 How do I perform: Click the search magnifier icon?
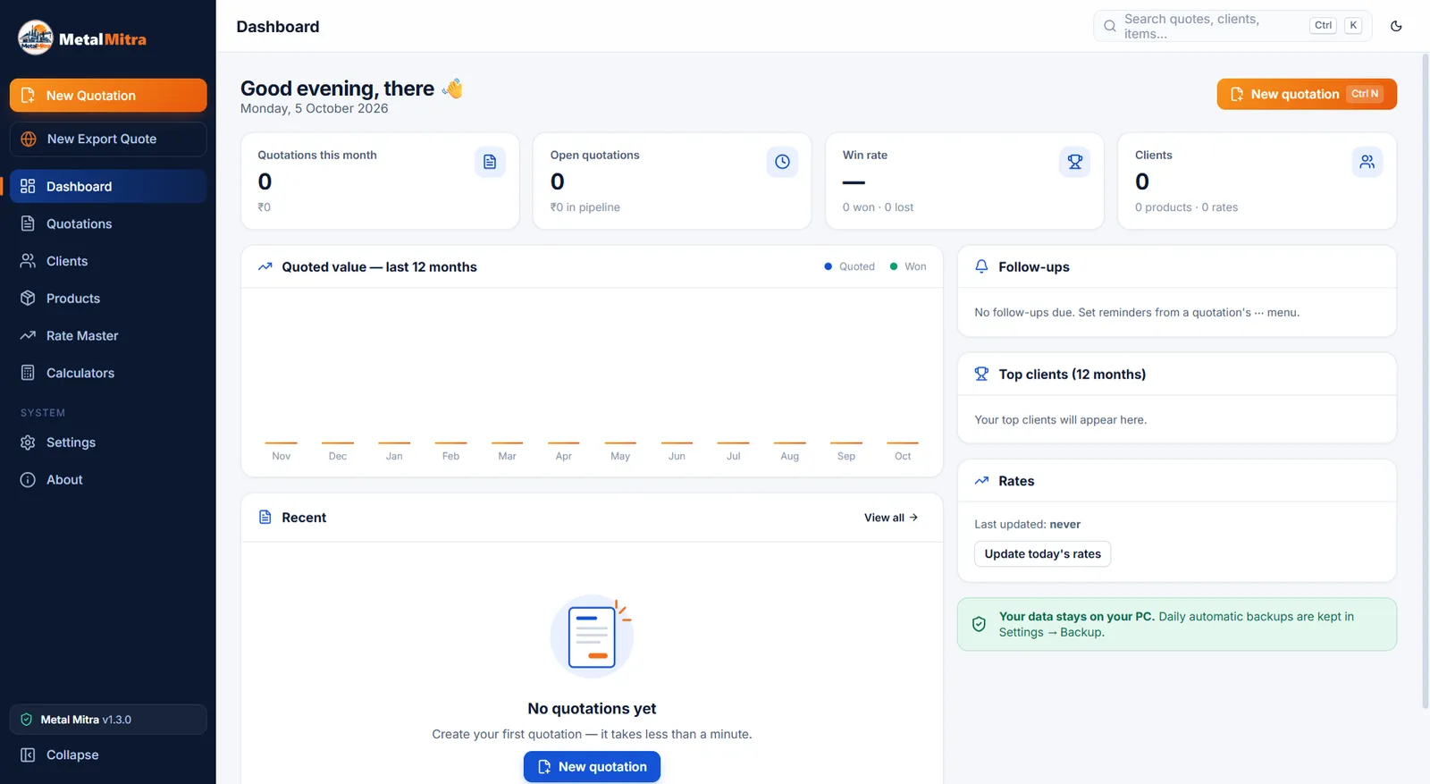point(1109,26)
